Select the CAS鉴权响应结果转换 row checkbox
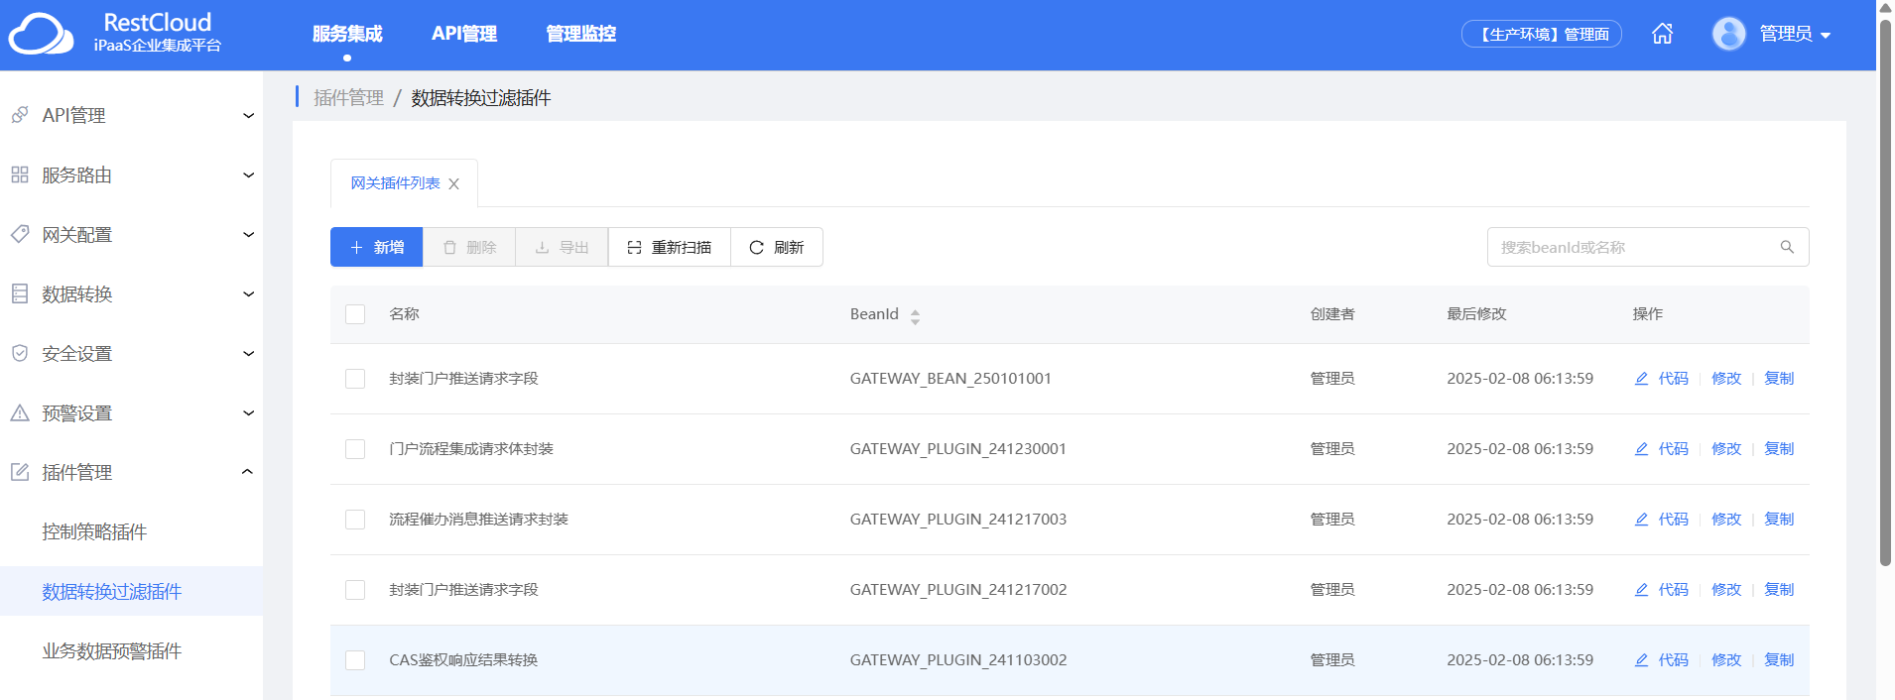Image resolution: width=1895 pixels, height=700 pixels. pos(355,660)
